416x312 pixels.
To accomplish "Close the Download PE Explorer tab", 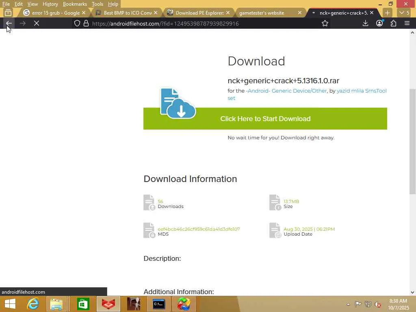I will click(x=228, y=13).
